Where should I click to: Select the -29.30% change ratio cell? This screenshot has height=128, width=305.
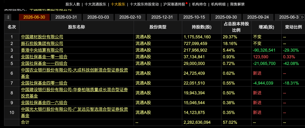point(291,50)
